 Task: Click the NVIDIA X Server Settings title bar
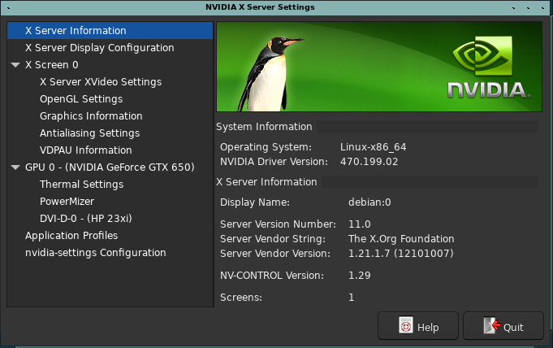pyautogui.click(x=260, y=7)
